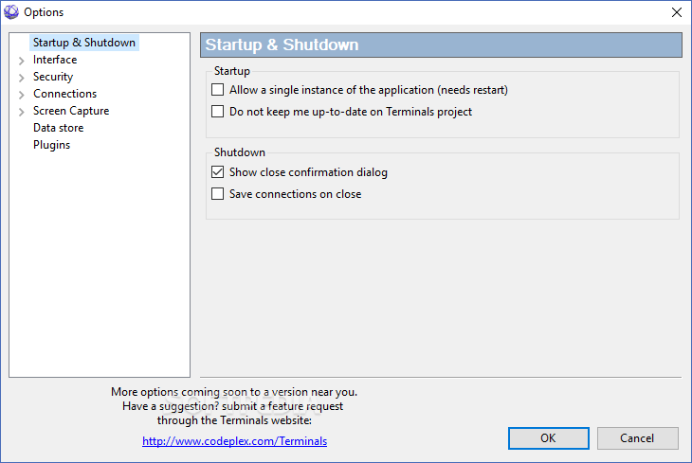The image size is (692, 463).
Task: Open the codeplex.com/Terminals website link
Action: [x=234, y=441]
